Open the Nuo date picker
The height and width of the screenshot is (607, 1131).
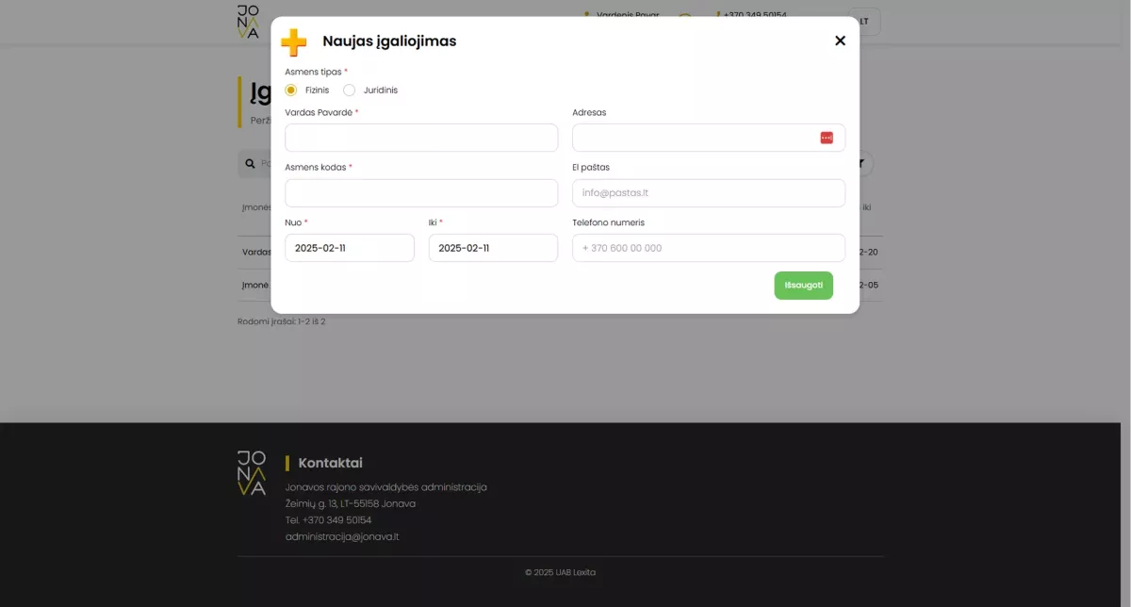pos(350,247)
